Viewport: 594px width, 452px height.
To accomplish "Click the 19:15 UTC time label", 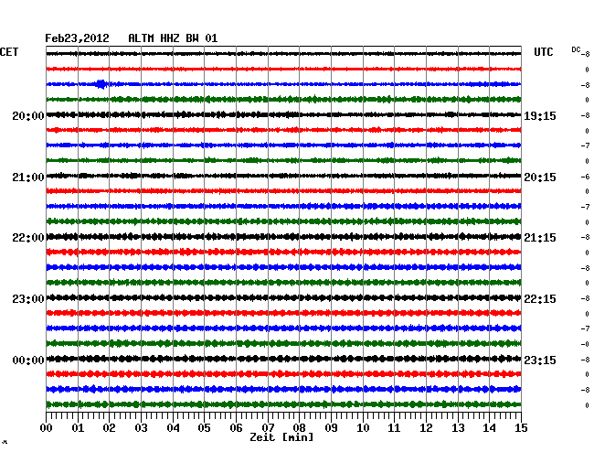I will coord(540,116).
